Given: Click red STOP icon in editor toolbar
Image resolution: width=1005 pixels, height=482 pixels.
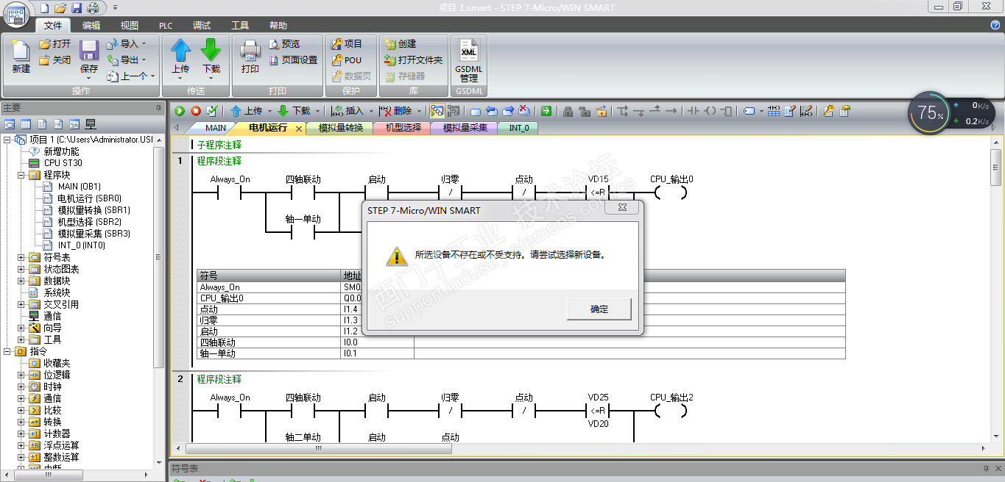Looking at the screenshot, I should (196, 111).
